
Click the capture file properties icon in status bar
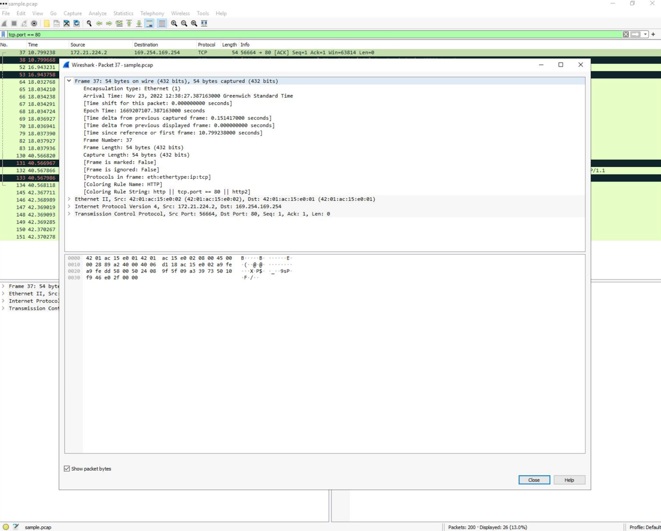16,527
